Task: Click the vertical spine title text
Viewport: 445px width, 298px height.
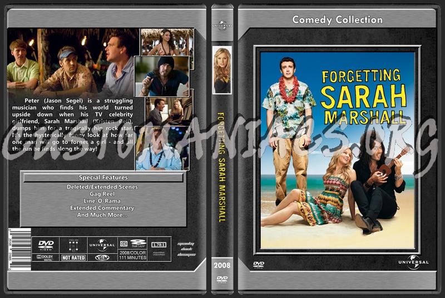Action: pyautogui.click(x=221, y=167)
